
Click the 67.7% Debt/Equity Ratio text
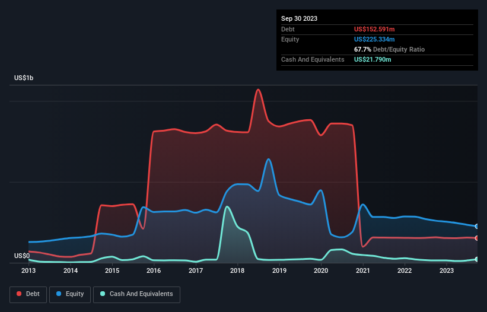[x=389, y=49]
